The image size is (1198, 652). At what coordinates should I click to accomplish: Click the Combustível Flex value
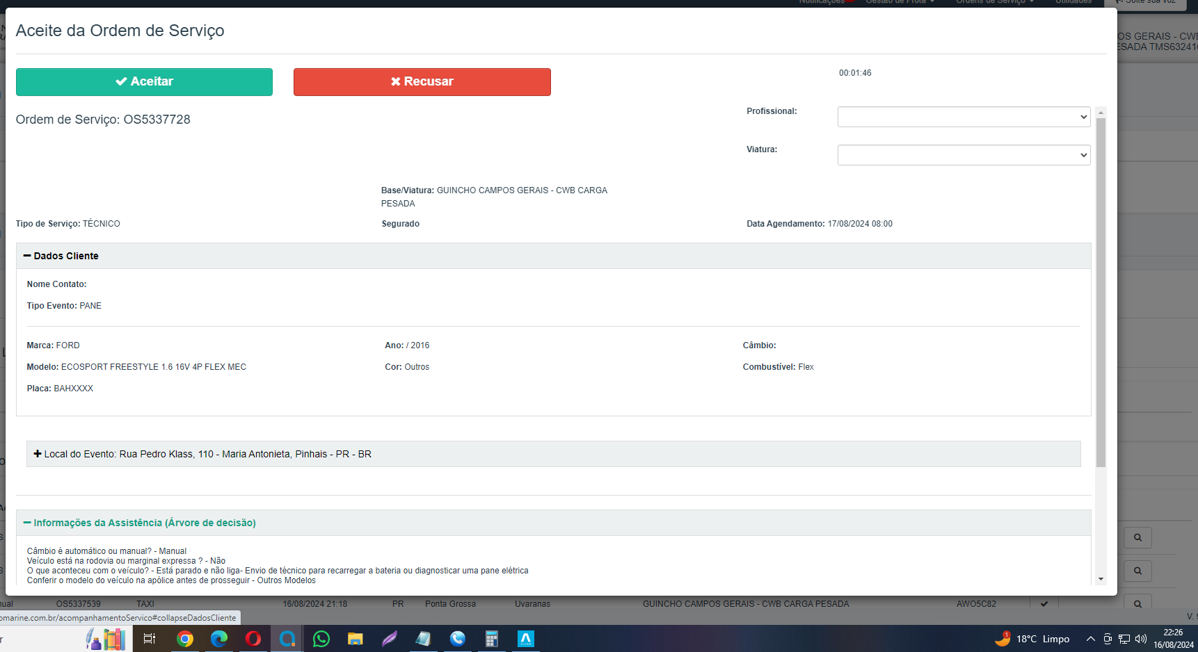(778, 367)
